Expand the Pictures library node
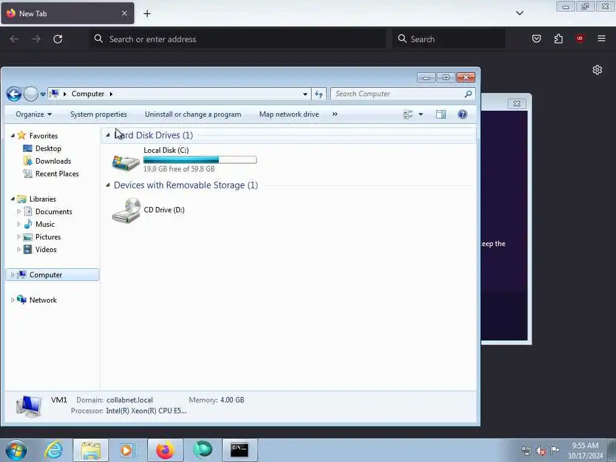The height and width of the screenshot is (462, 616). pos(19,237)
